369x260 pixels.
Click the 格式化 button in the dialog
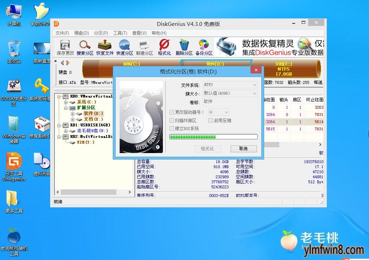pyautogui.click(x=208, y=149)
